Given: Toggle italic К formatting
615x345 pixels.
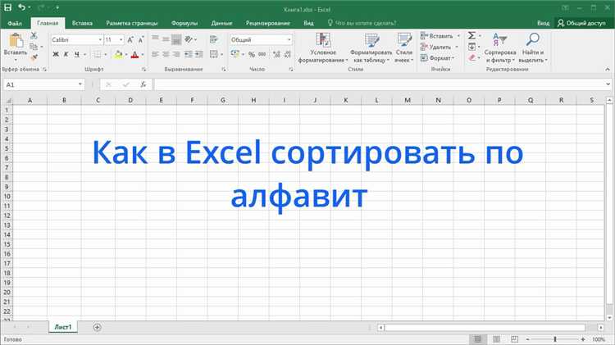Looking at the screenshot, I should click(x=66, y=54).
